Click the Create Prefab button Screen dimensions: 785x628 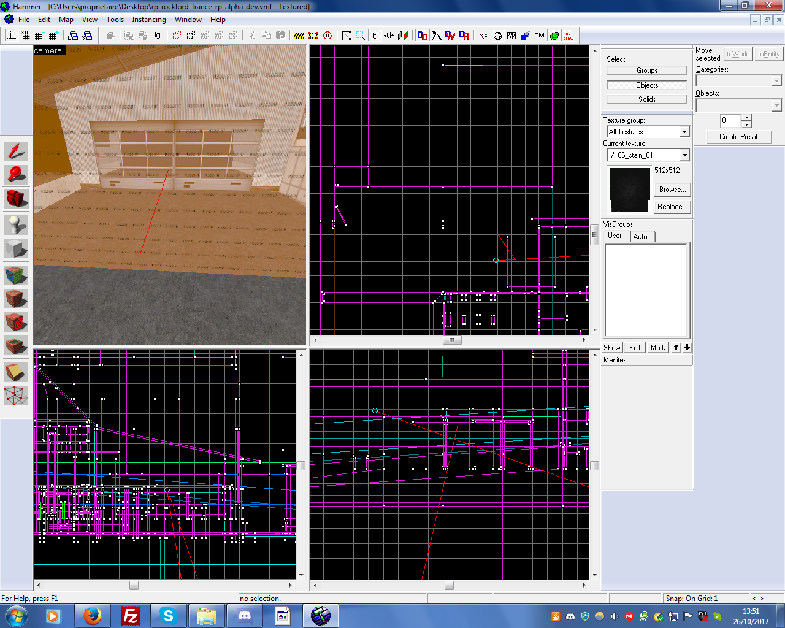tap(739, 137)
